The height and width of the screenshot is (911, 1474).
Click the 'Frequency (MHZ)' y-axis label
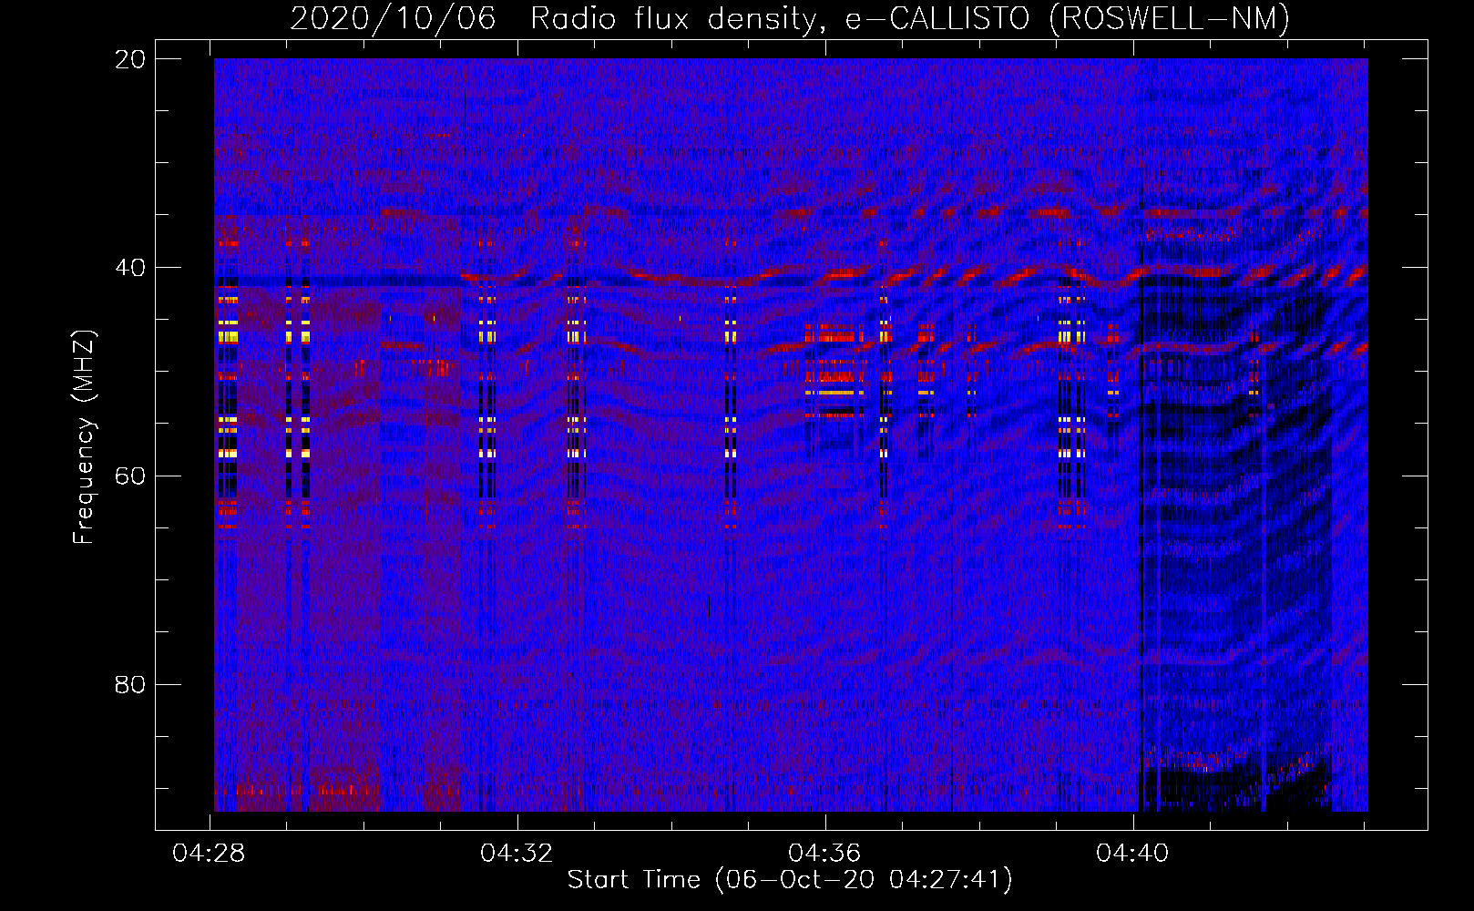point(84,437)
